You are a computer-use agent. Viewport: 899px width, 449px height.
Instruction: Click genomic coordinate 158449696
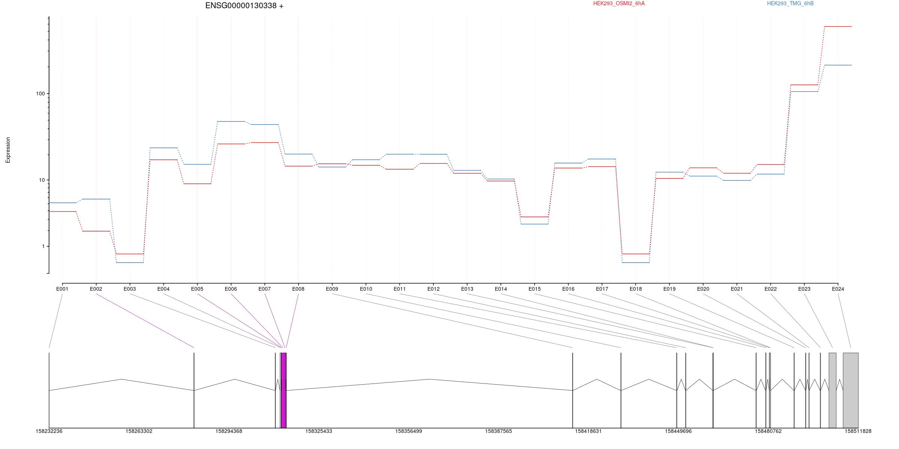coord(678,431)
